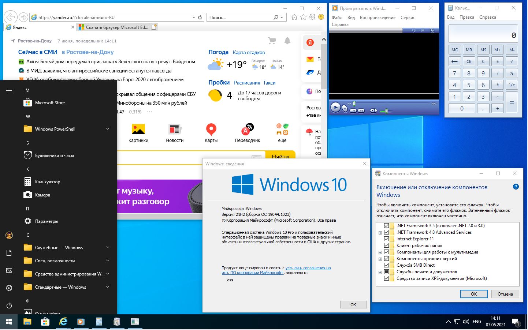Open the Карта осадков link
The width and height of the screenshot is (528, 330).
point(249,52)
